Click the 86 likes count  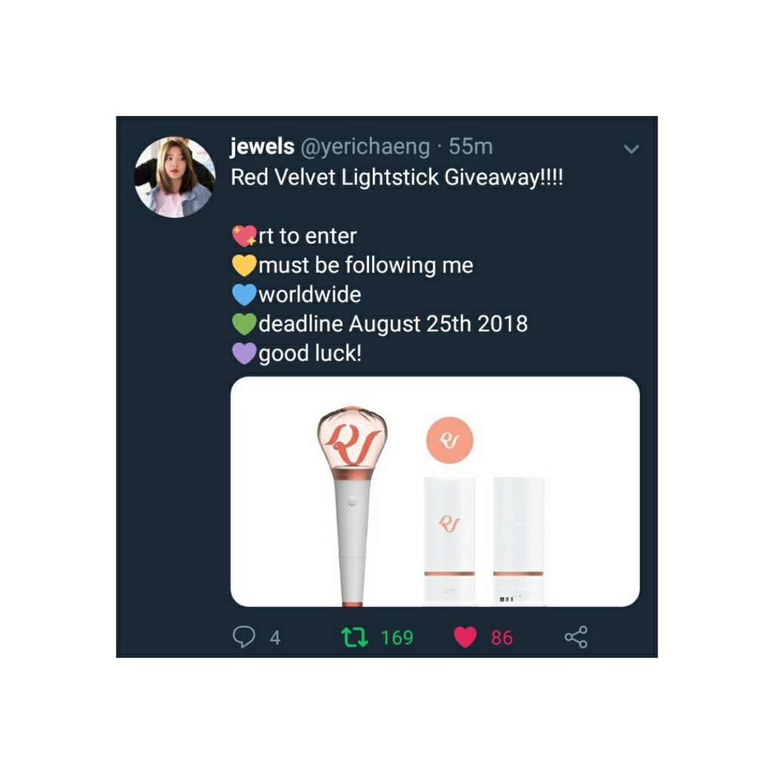(x=502, y=637)
